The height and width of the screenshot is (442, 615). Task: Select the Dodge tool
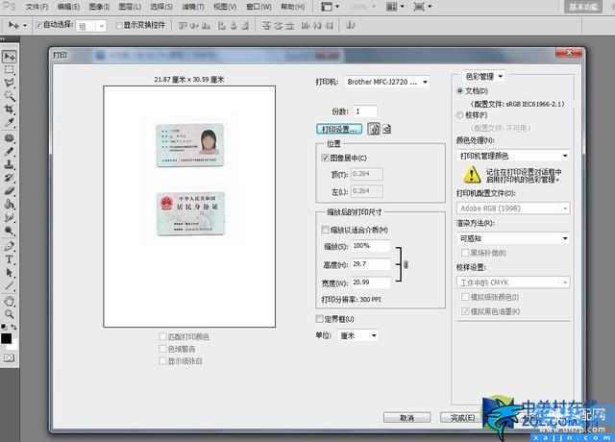click(9, 231)
